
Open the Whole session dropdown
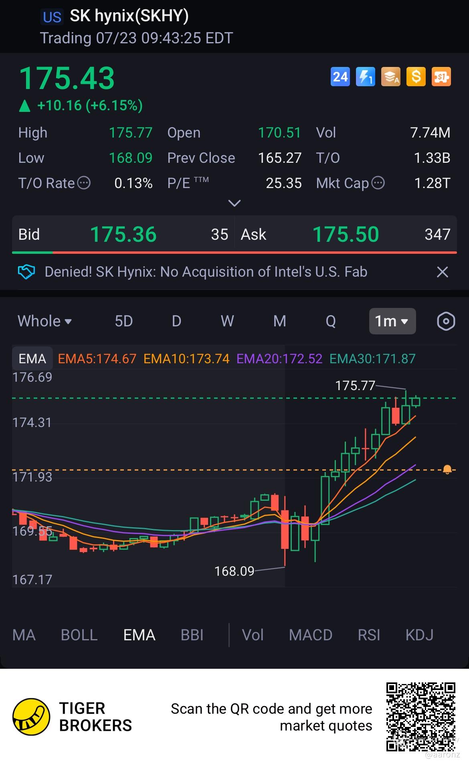[x=44, y=321]
